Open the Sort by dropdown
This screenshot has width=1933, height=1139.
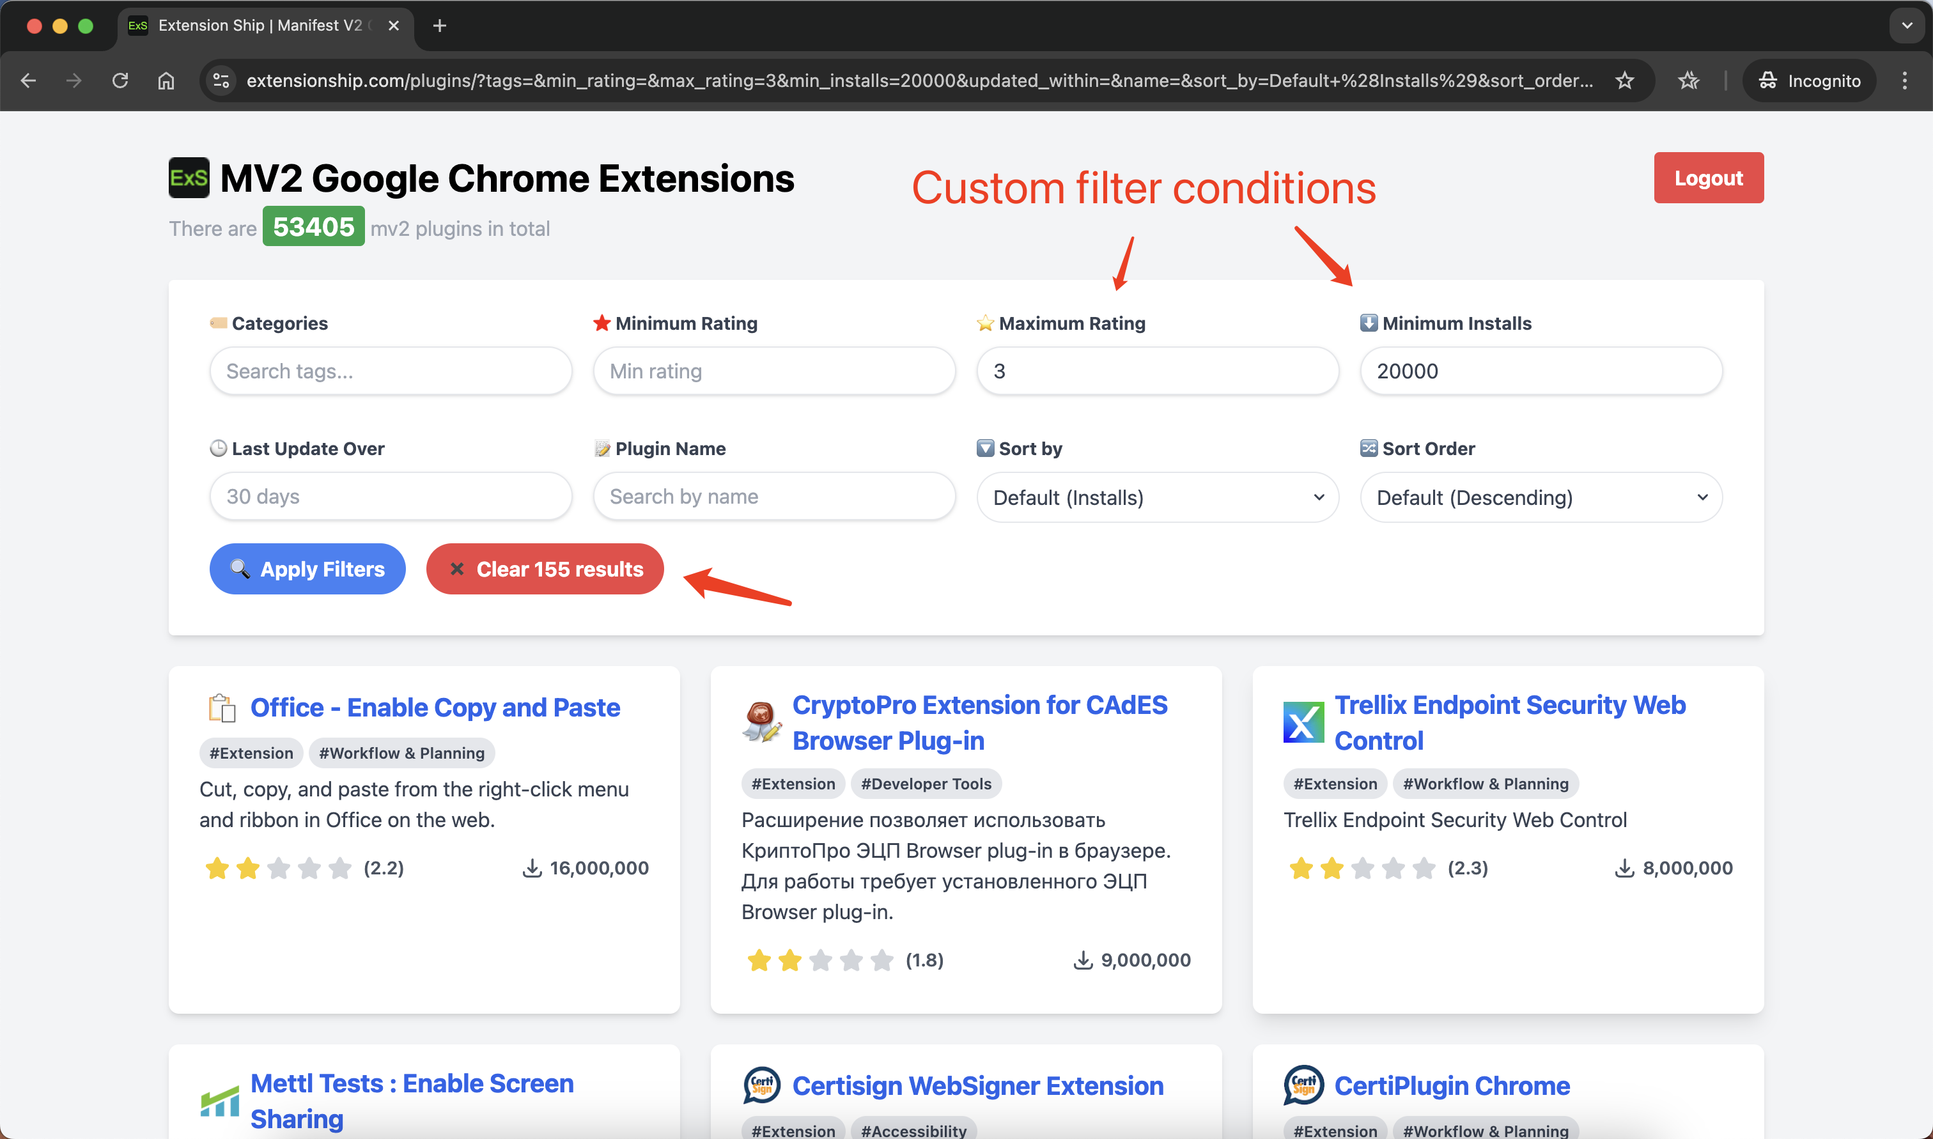(x=1158, y=497)
